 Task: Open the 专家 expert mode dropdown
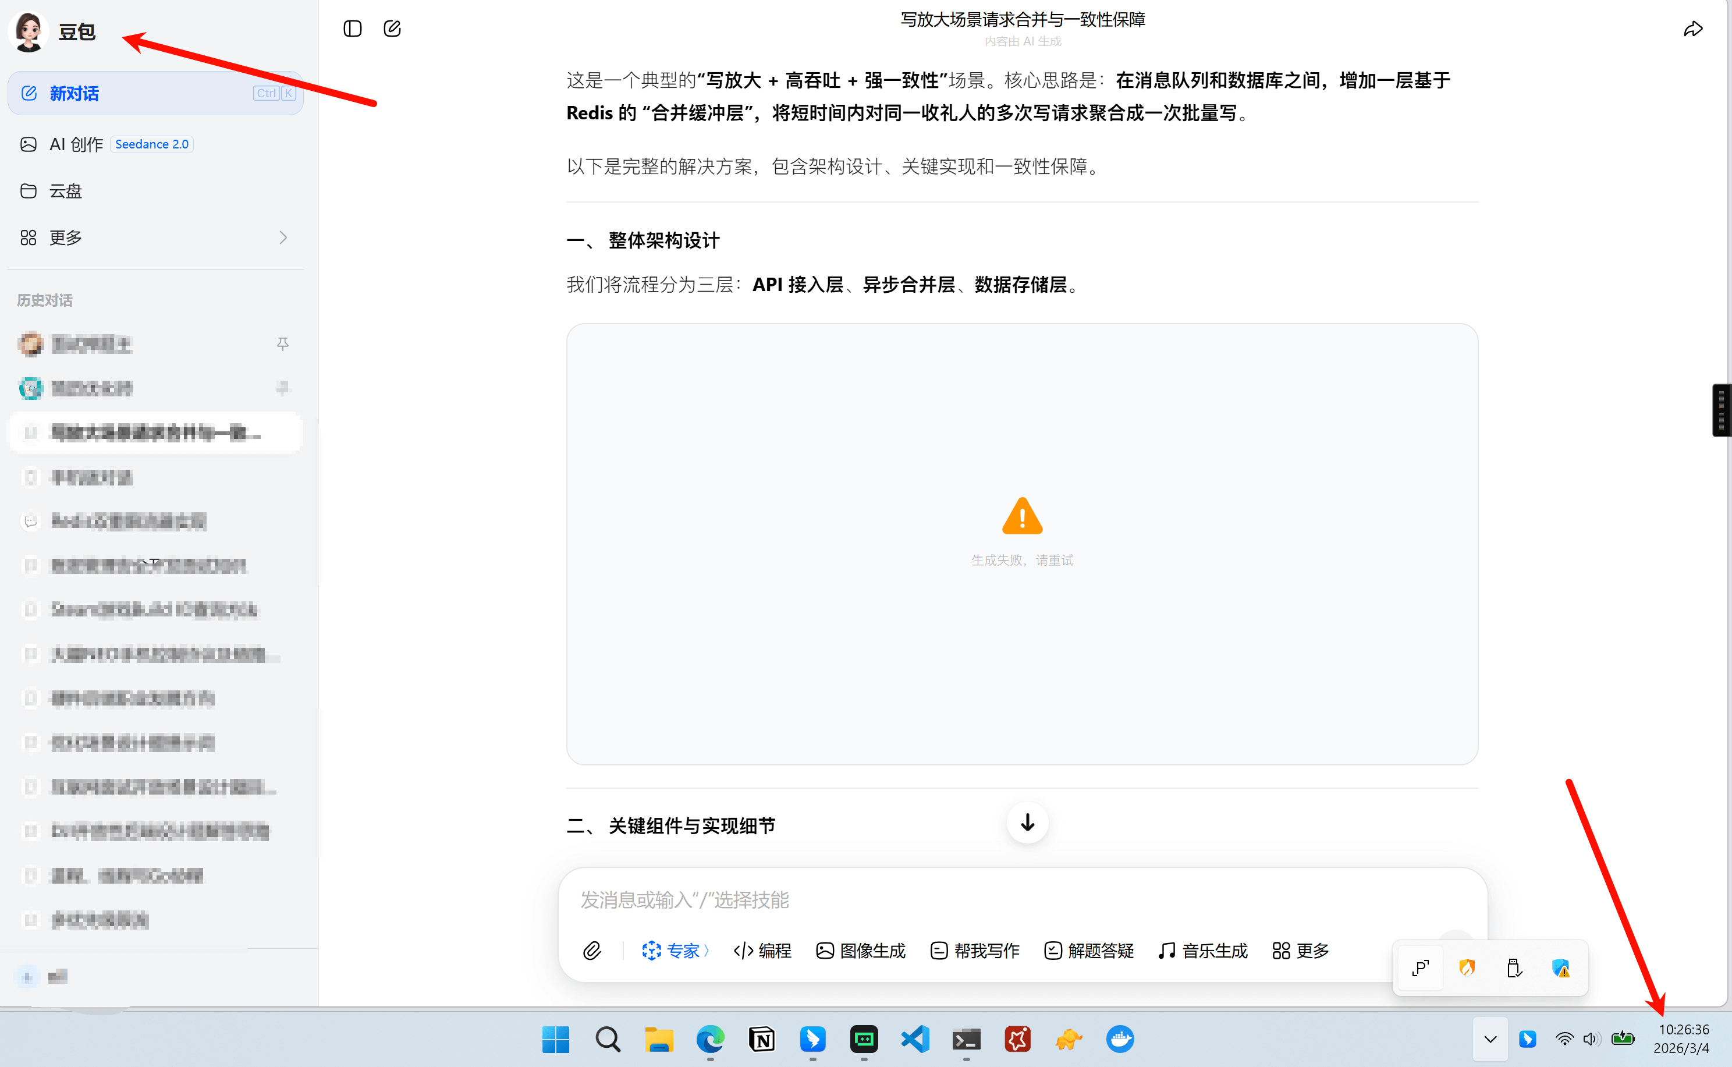(x=675, y=951)
